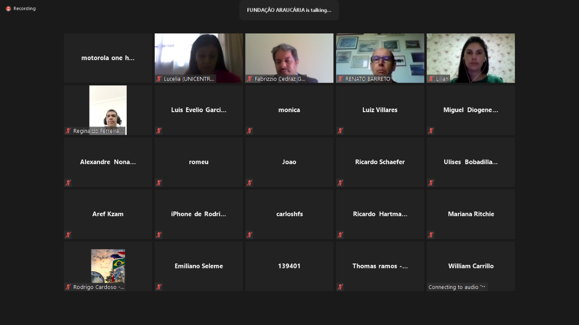Click the muted mic icon on Miguel Diogene's tile
Image resolution: width=579 pixels, height=325 pixels.
431,131
